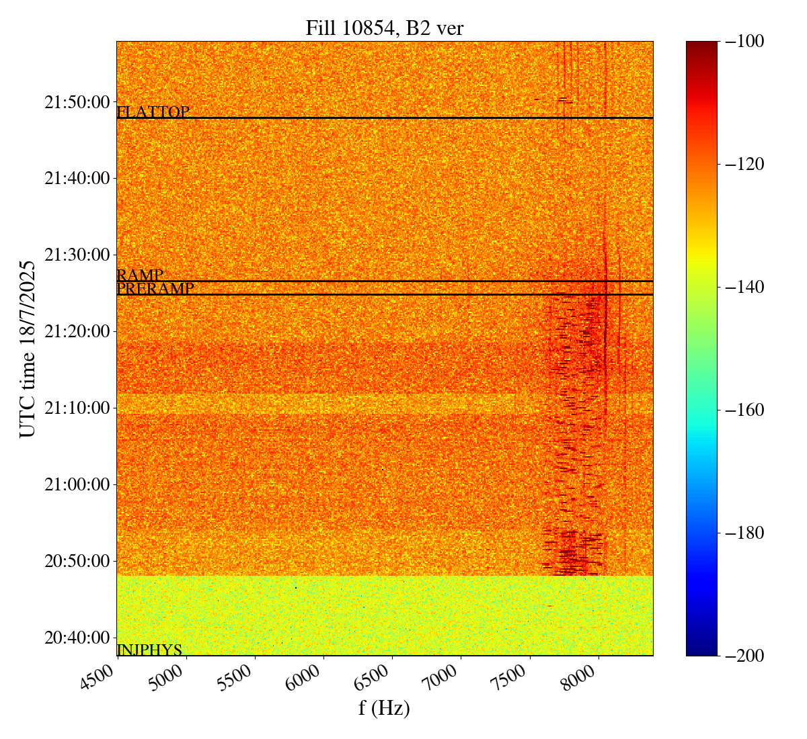Click the 21:10:00 time tick label

[77, 408]
